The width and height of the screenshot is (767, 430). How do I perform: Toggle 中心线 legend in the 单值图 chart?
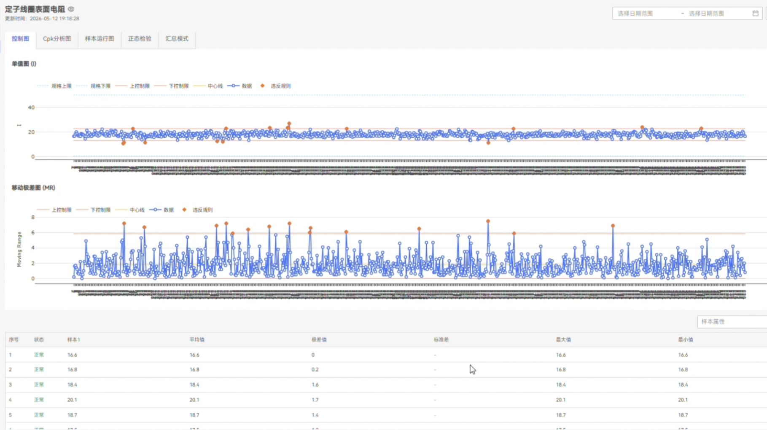coord(208,86)
